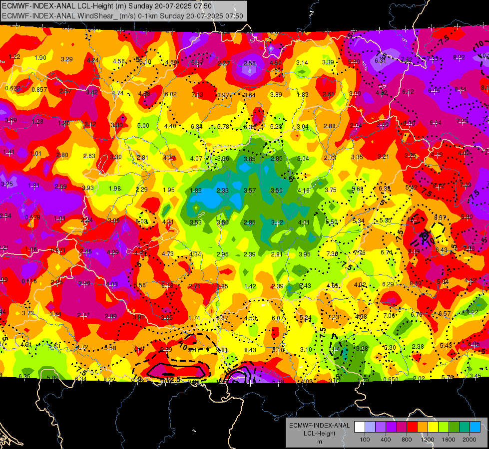The height and width of the screenshot is (449, 489).
Task: Click the wind shear value 3.50
Action: (x=276, y=191)
